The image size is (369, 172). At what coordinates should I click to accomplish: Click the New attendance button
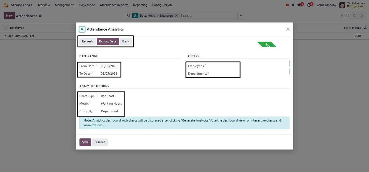click(x=9, y=16)
